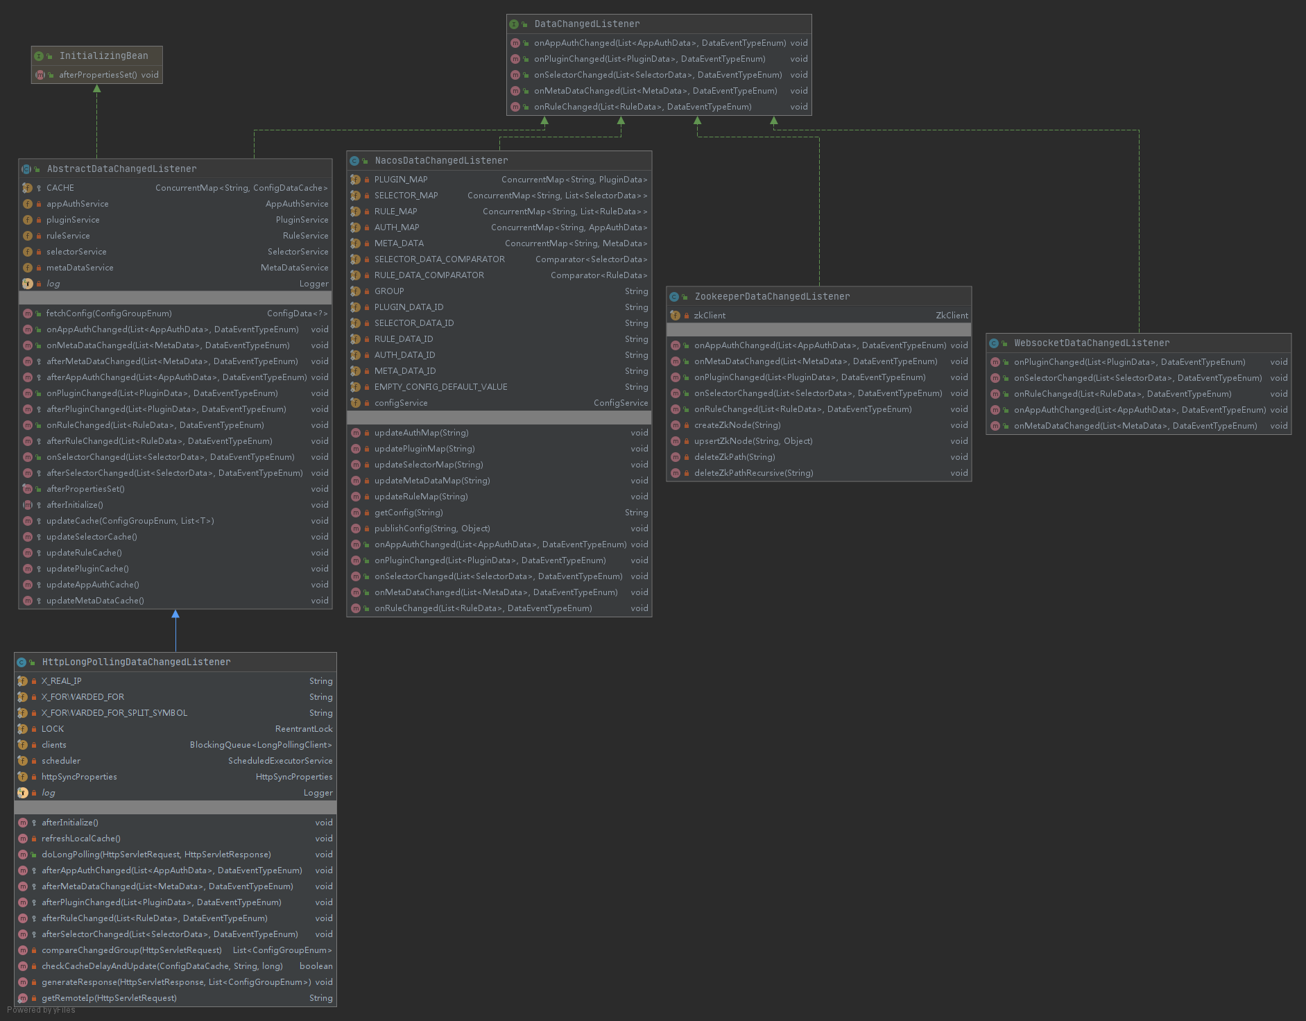
Task: Click the updateSelectorCache() method row
Action: 175,537
